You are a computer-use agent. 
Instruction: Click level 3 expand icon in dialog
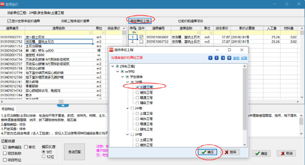pos(223,58)
